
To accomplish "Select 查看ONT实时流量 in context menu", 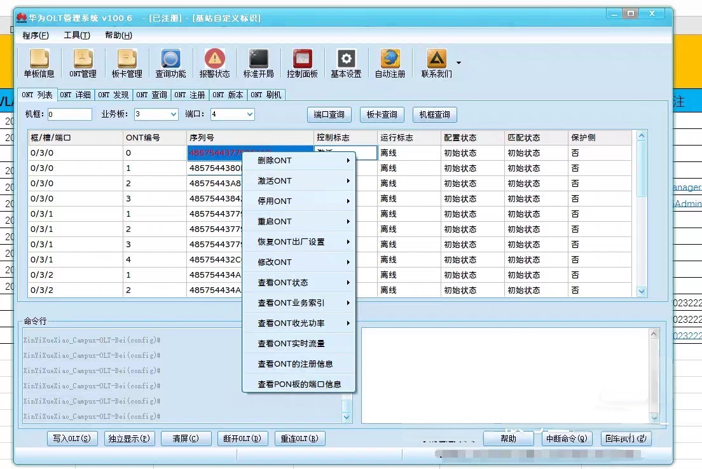I will [x=291, y=344].
